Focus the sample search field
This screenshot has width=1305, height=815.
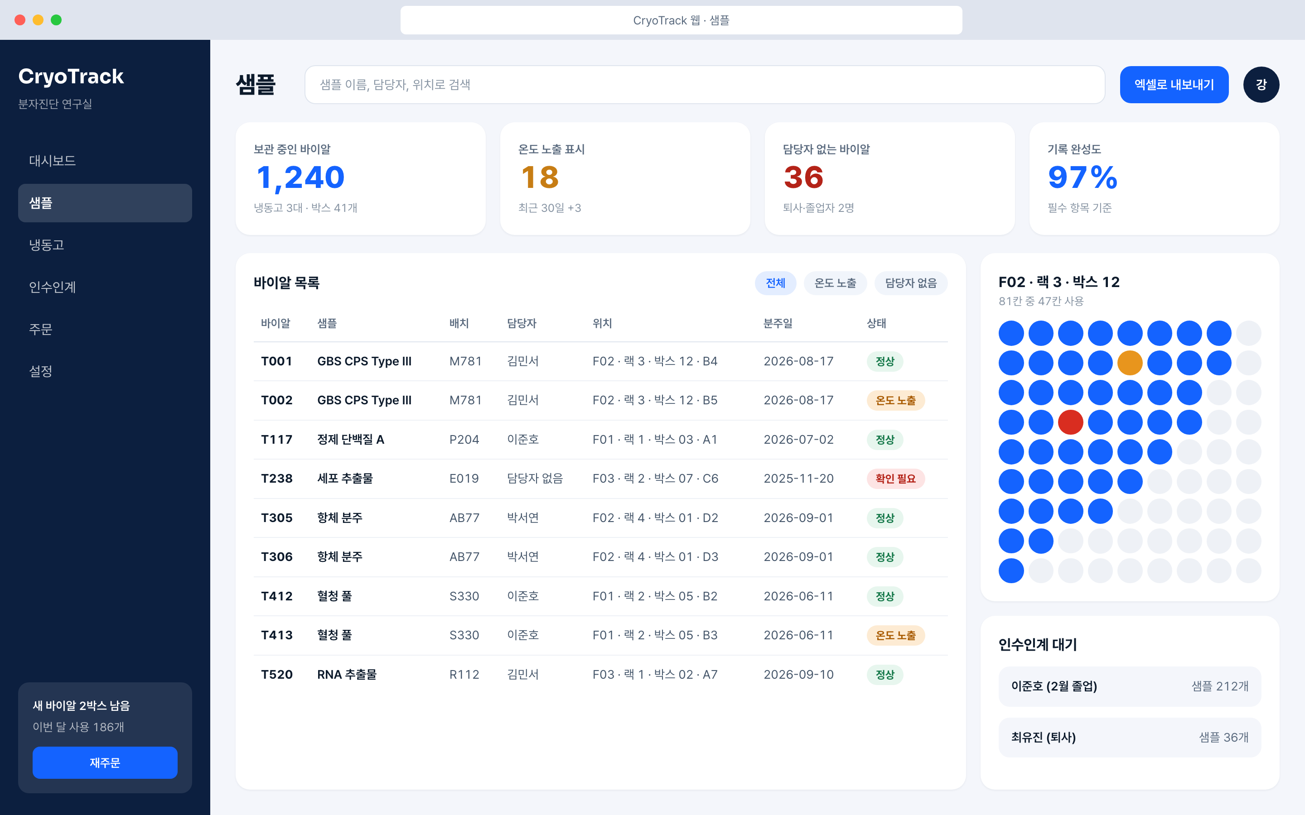coord(704,85)
